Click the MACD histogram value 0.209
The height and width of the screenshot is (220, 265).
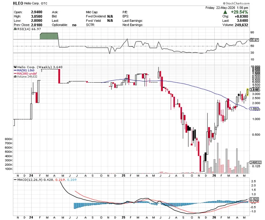[x=72, y=180]
